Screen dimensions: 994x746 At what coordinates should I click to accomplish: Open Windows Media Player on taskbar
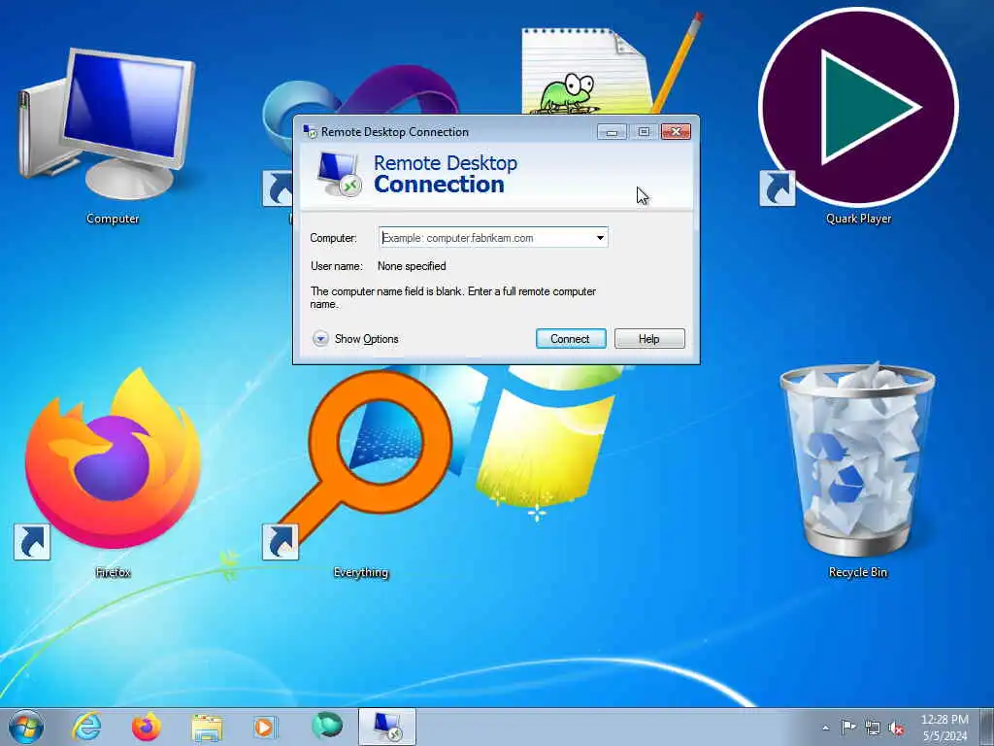point(264,727)
